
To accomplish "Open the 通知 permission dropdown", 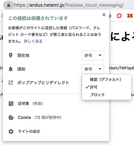I will tap(93, 69).
